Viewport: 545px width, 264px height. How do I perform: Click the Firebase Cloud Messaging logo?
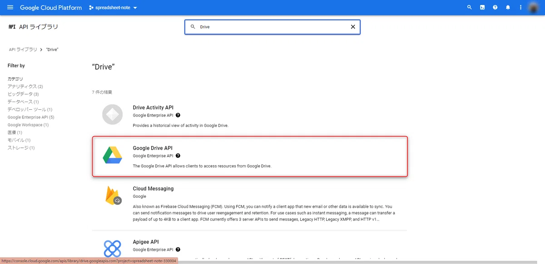tap(113, 196)
